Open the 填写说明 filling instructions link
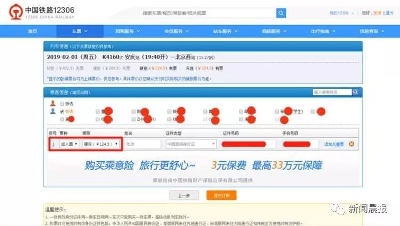Screen dimensions: 400x226 pyautogui.click(x=81, y=93)
